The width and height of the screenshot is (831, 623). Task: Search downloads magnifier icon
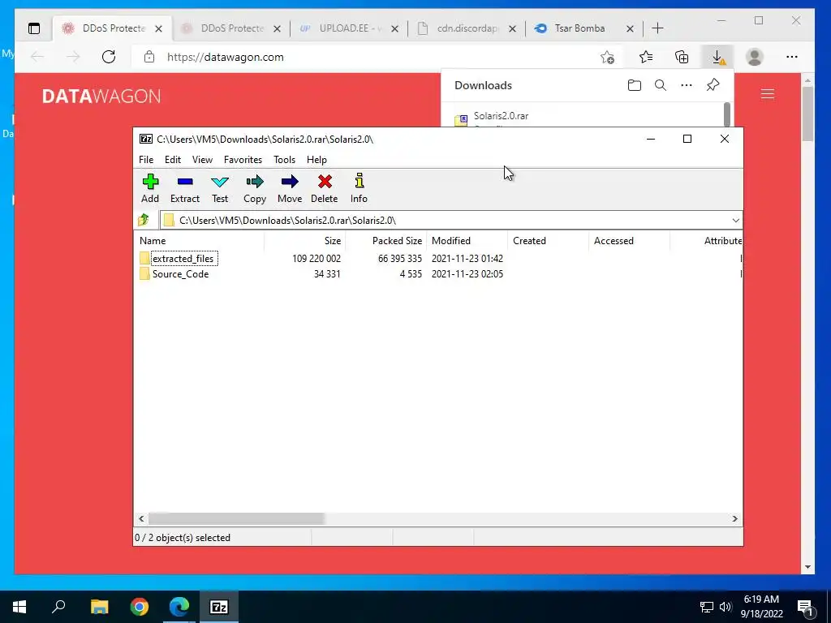click(661, 85)
